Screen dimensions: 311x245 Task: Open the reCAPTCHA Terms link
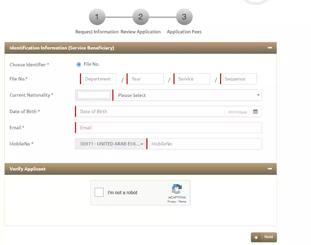pos(182,202)
